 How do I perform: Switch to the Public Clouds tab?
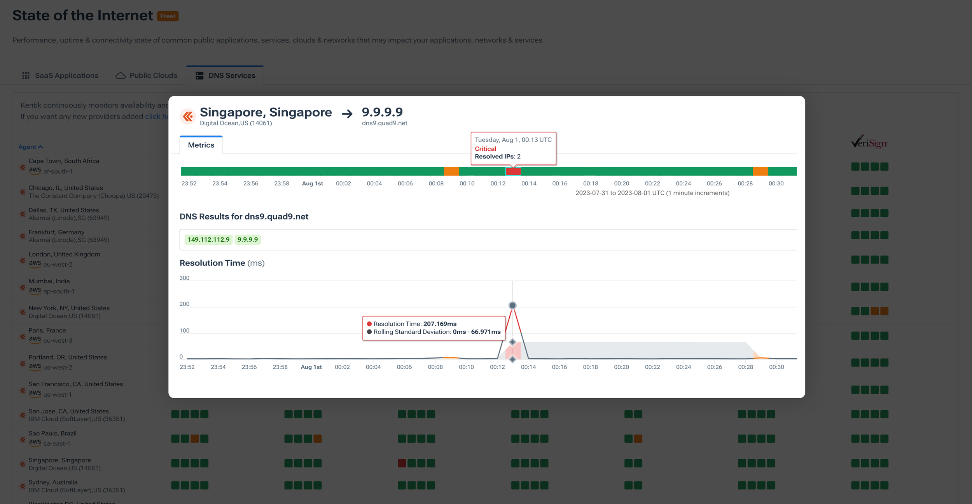point(147,75)
